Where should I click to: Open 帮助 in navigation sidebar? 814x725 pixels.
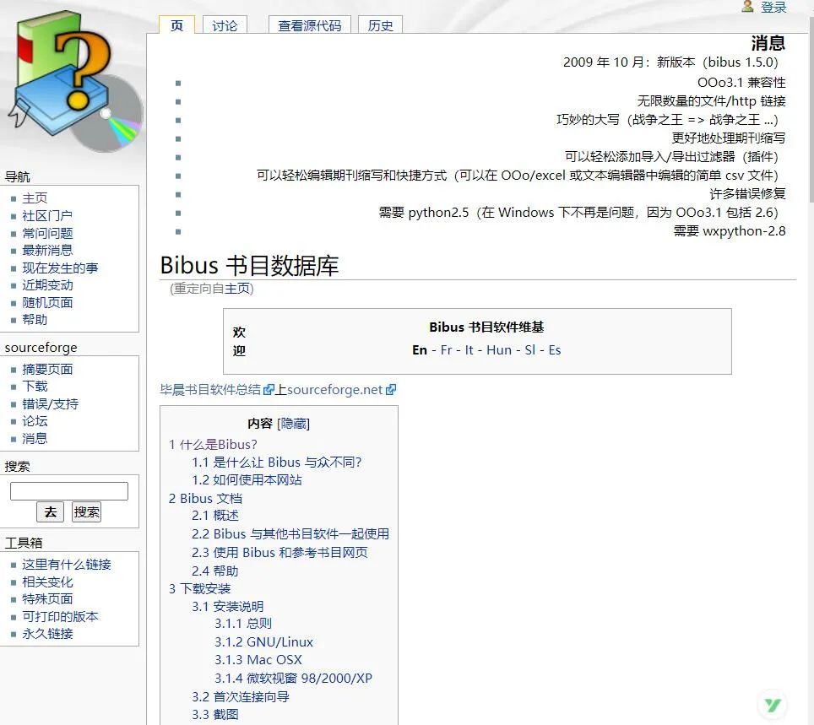pyautogui.click(x=35, y=320)
